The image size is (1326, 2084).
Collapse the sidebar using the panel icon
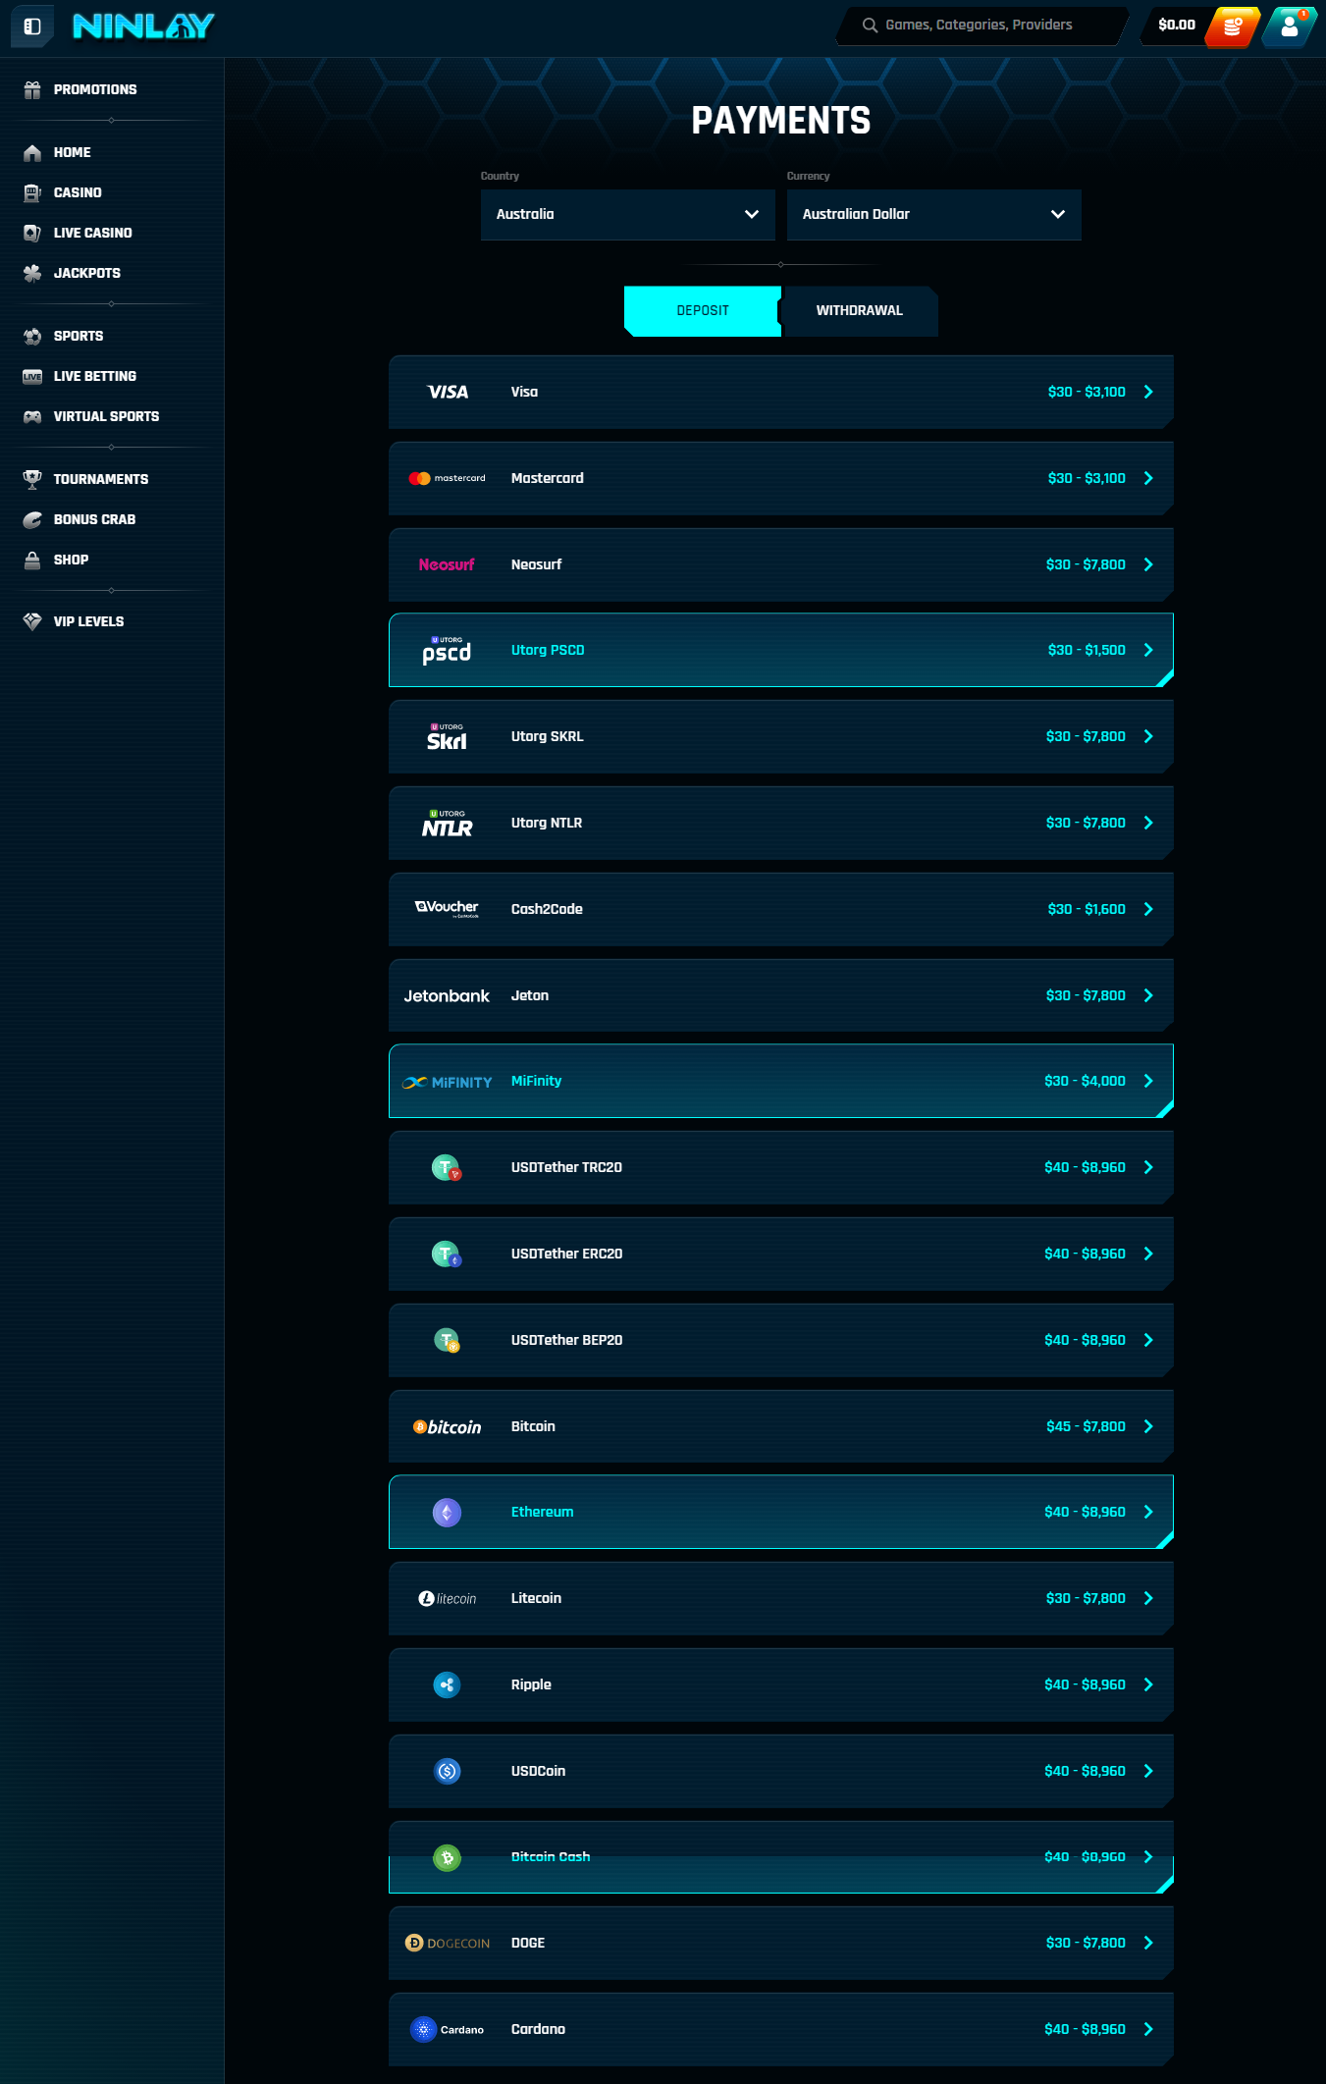32,27
